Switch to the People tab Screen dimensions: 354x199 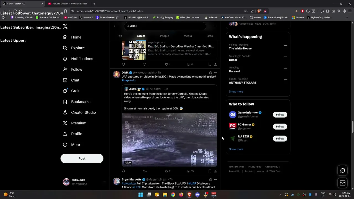click(x=164, y=36)
